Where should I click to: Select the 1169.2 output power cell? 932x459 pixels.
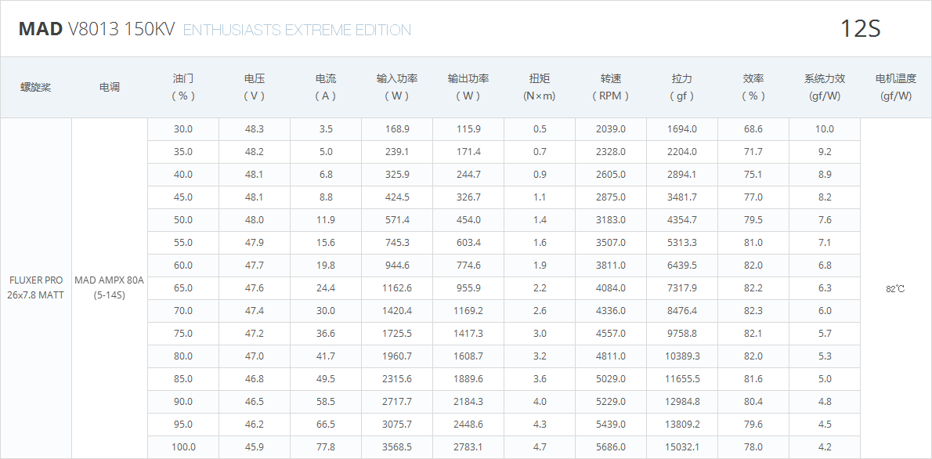point(468,311)
